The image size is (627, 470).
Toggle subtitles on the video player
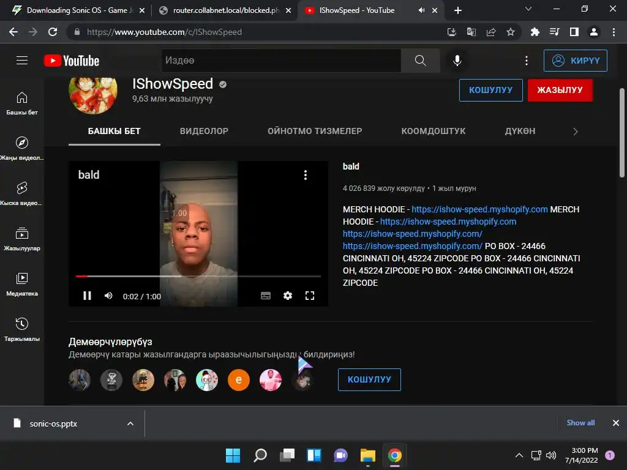tap(266, 296)
